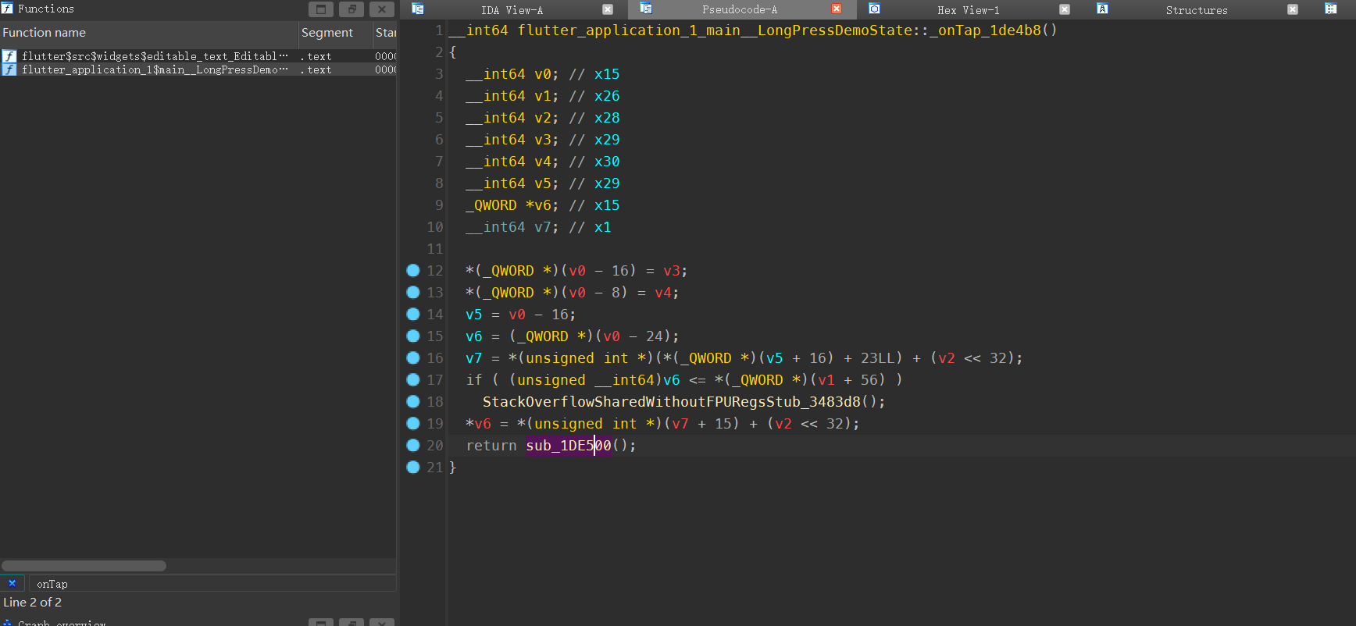Screen dimensions: 1356x626
Task: Toggle breakpoint on line 18
Action: point(413,401)
